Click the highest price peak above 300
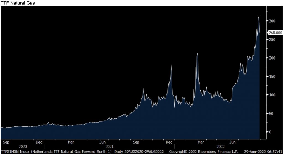 [x=258, y=17]
